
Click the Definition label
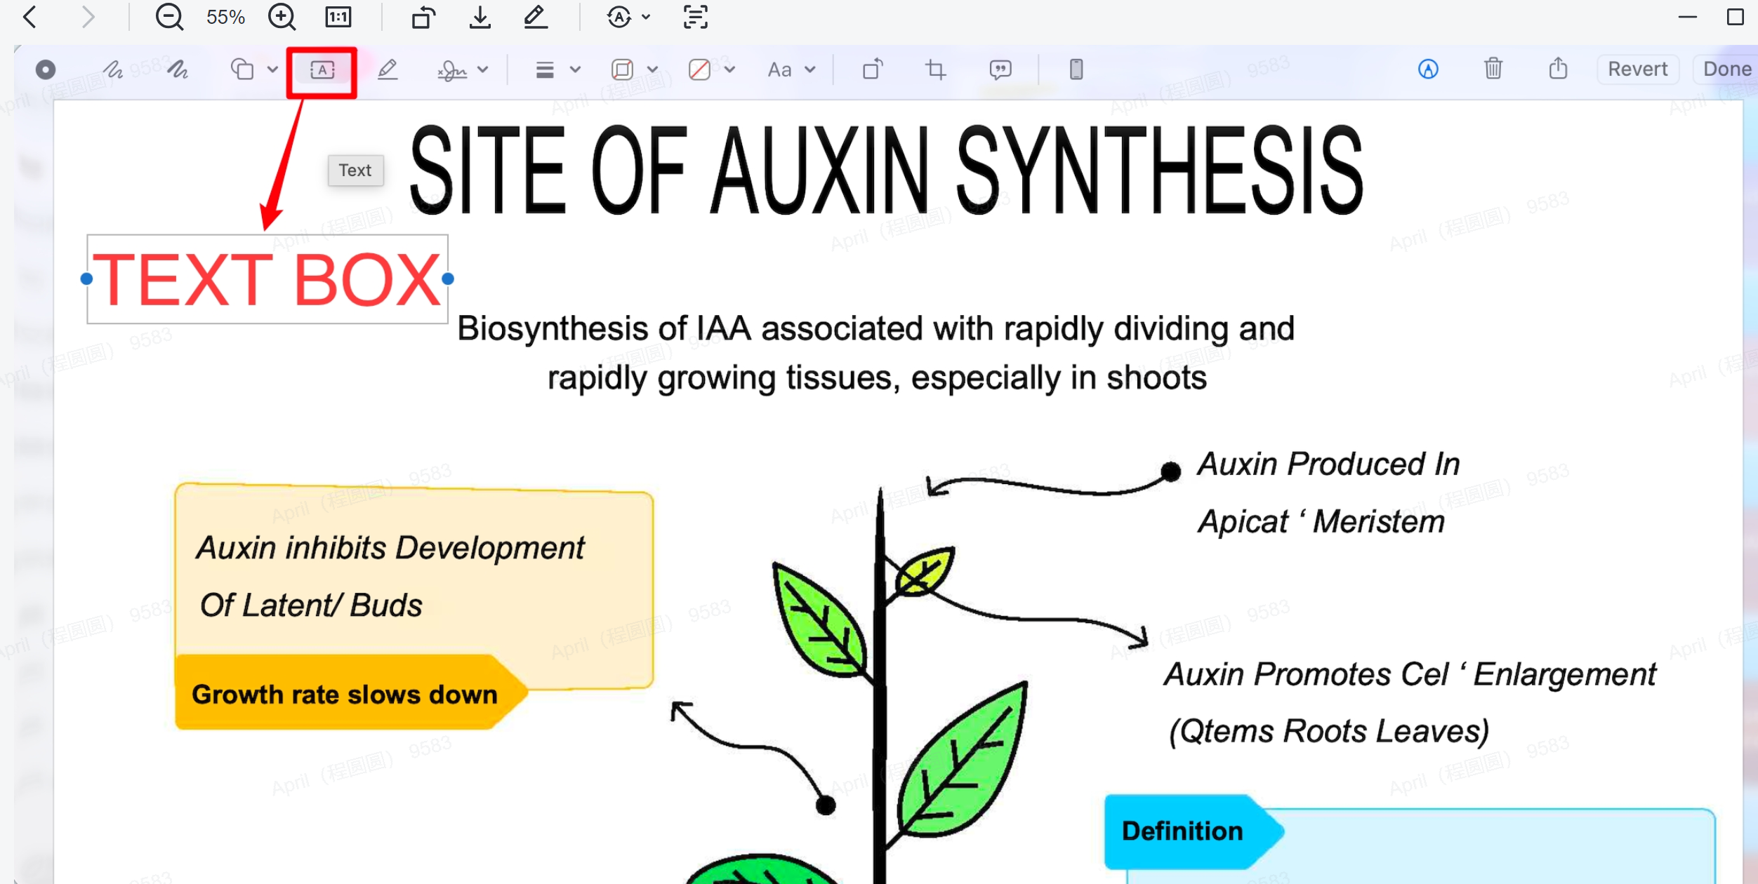(x=1182, y=831)
